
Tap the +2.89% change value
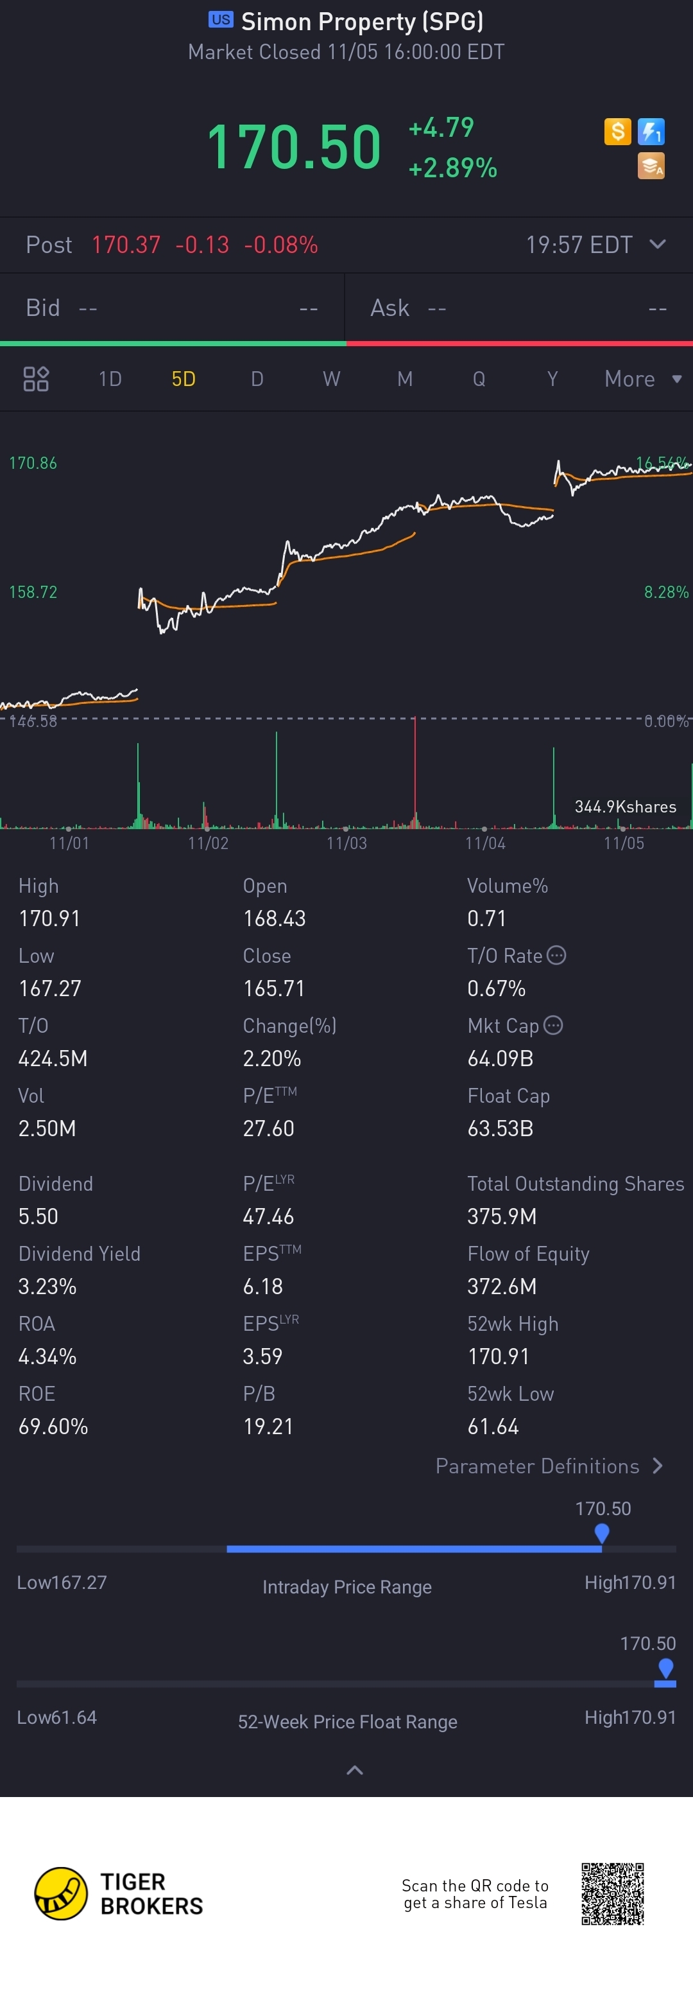click(453, 168)
